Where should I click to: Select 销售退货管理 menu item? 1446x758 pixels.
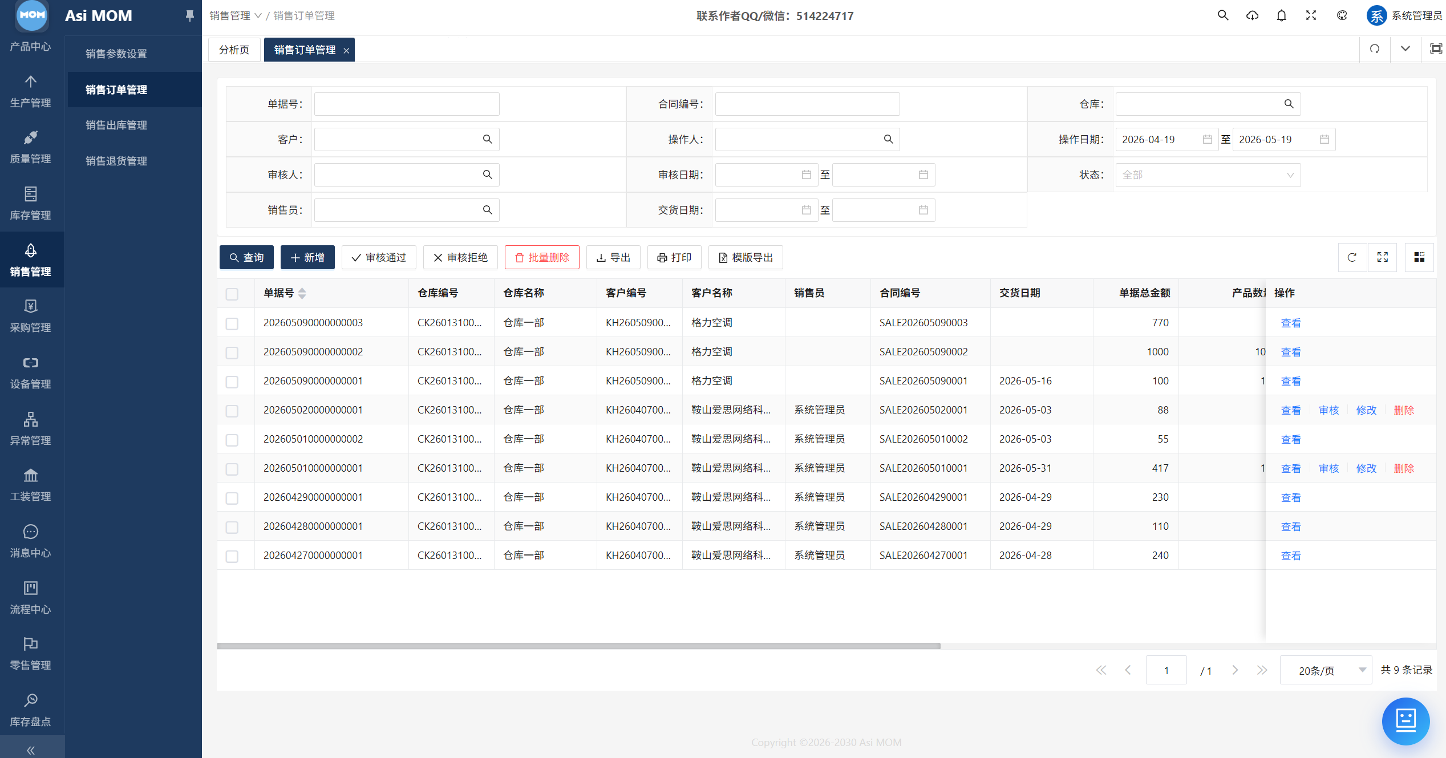[x=135, y=161]
